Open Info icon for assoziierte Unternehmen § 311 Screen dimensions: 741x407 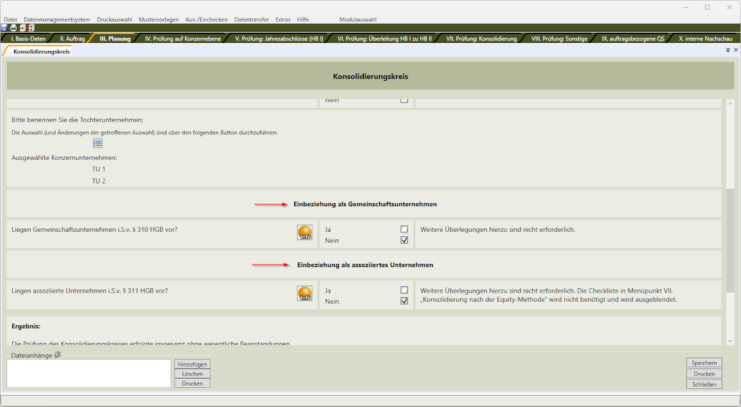[x=305, y=293]
